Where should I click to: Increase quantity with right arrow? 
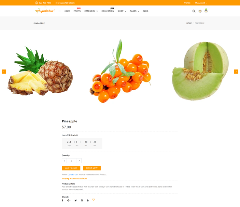tap(79, 161)
